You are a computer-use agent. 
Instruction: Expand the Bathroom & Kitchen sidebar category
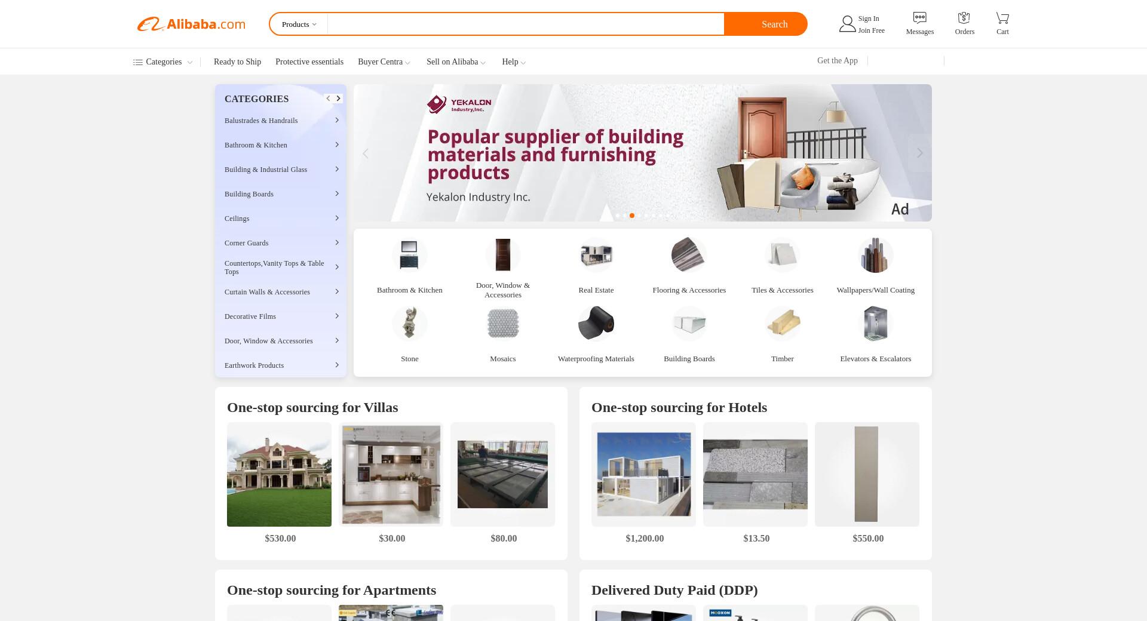tap(281, 145)
